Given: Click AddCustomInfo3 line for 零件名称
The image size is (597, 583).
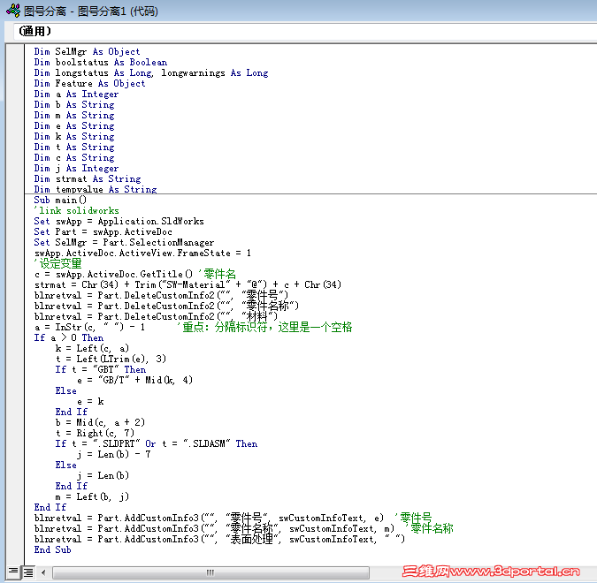Looking at the screenshot, I should (x=214, y=528).
